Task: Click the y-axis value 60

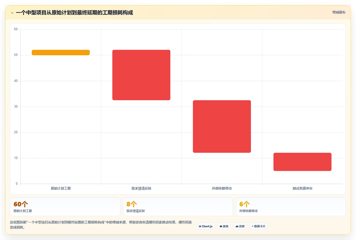Action: tap(16, 29)
